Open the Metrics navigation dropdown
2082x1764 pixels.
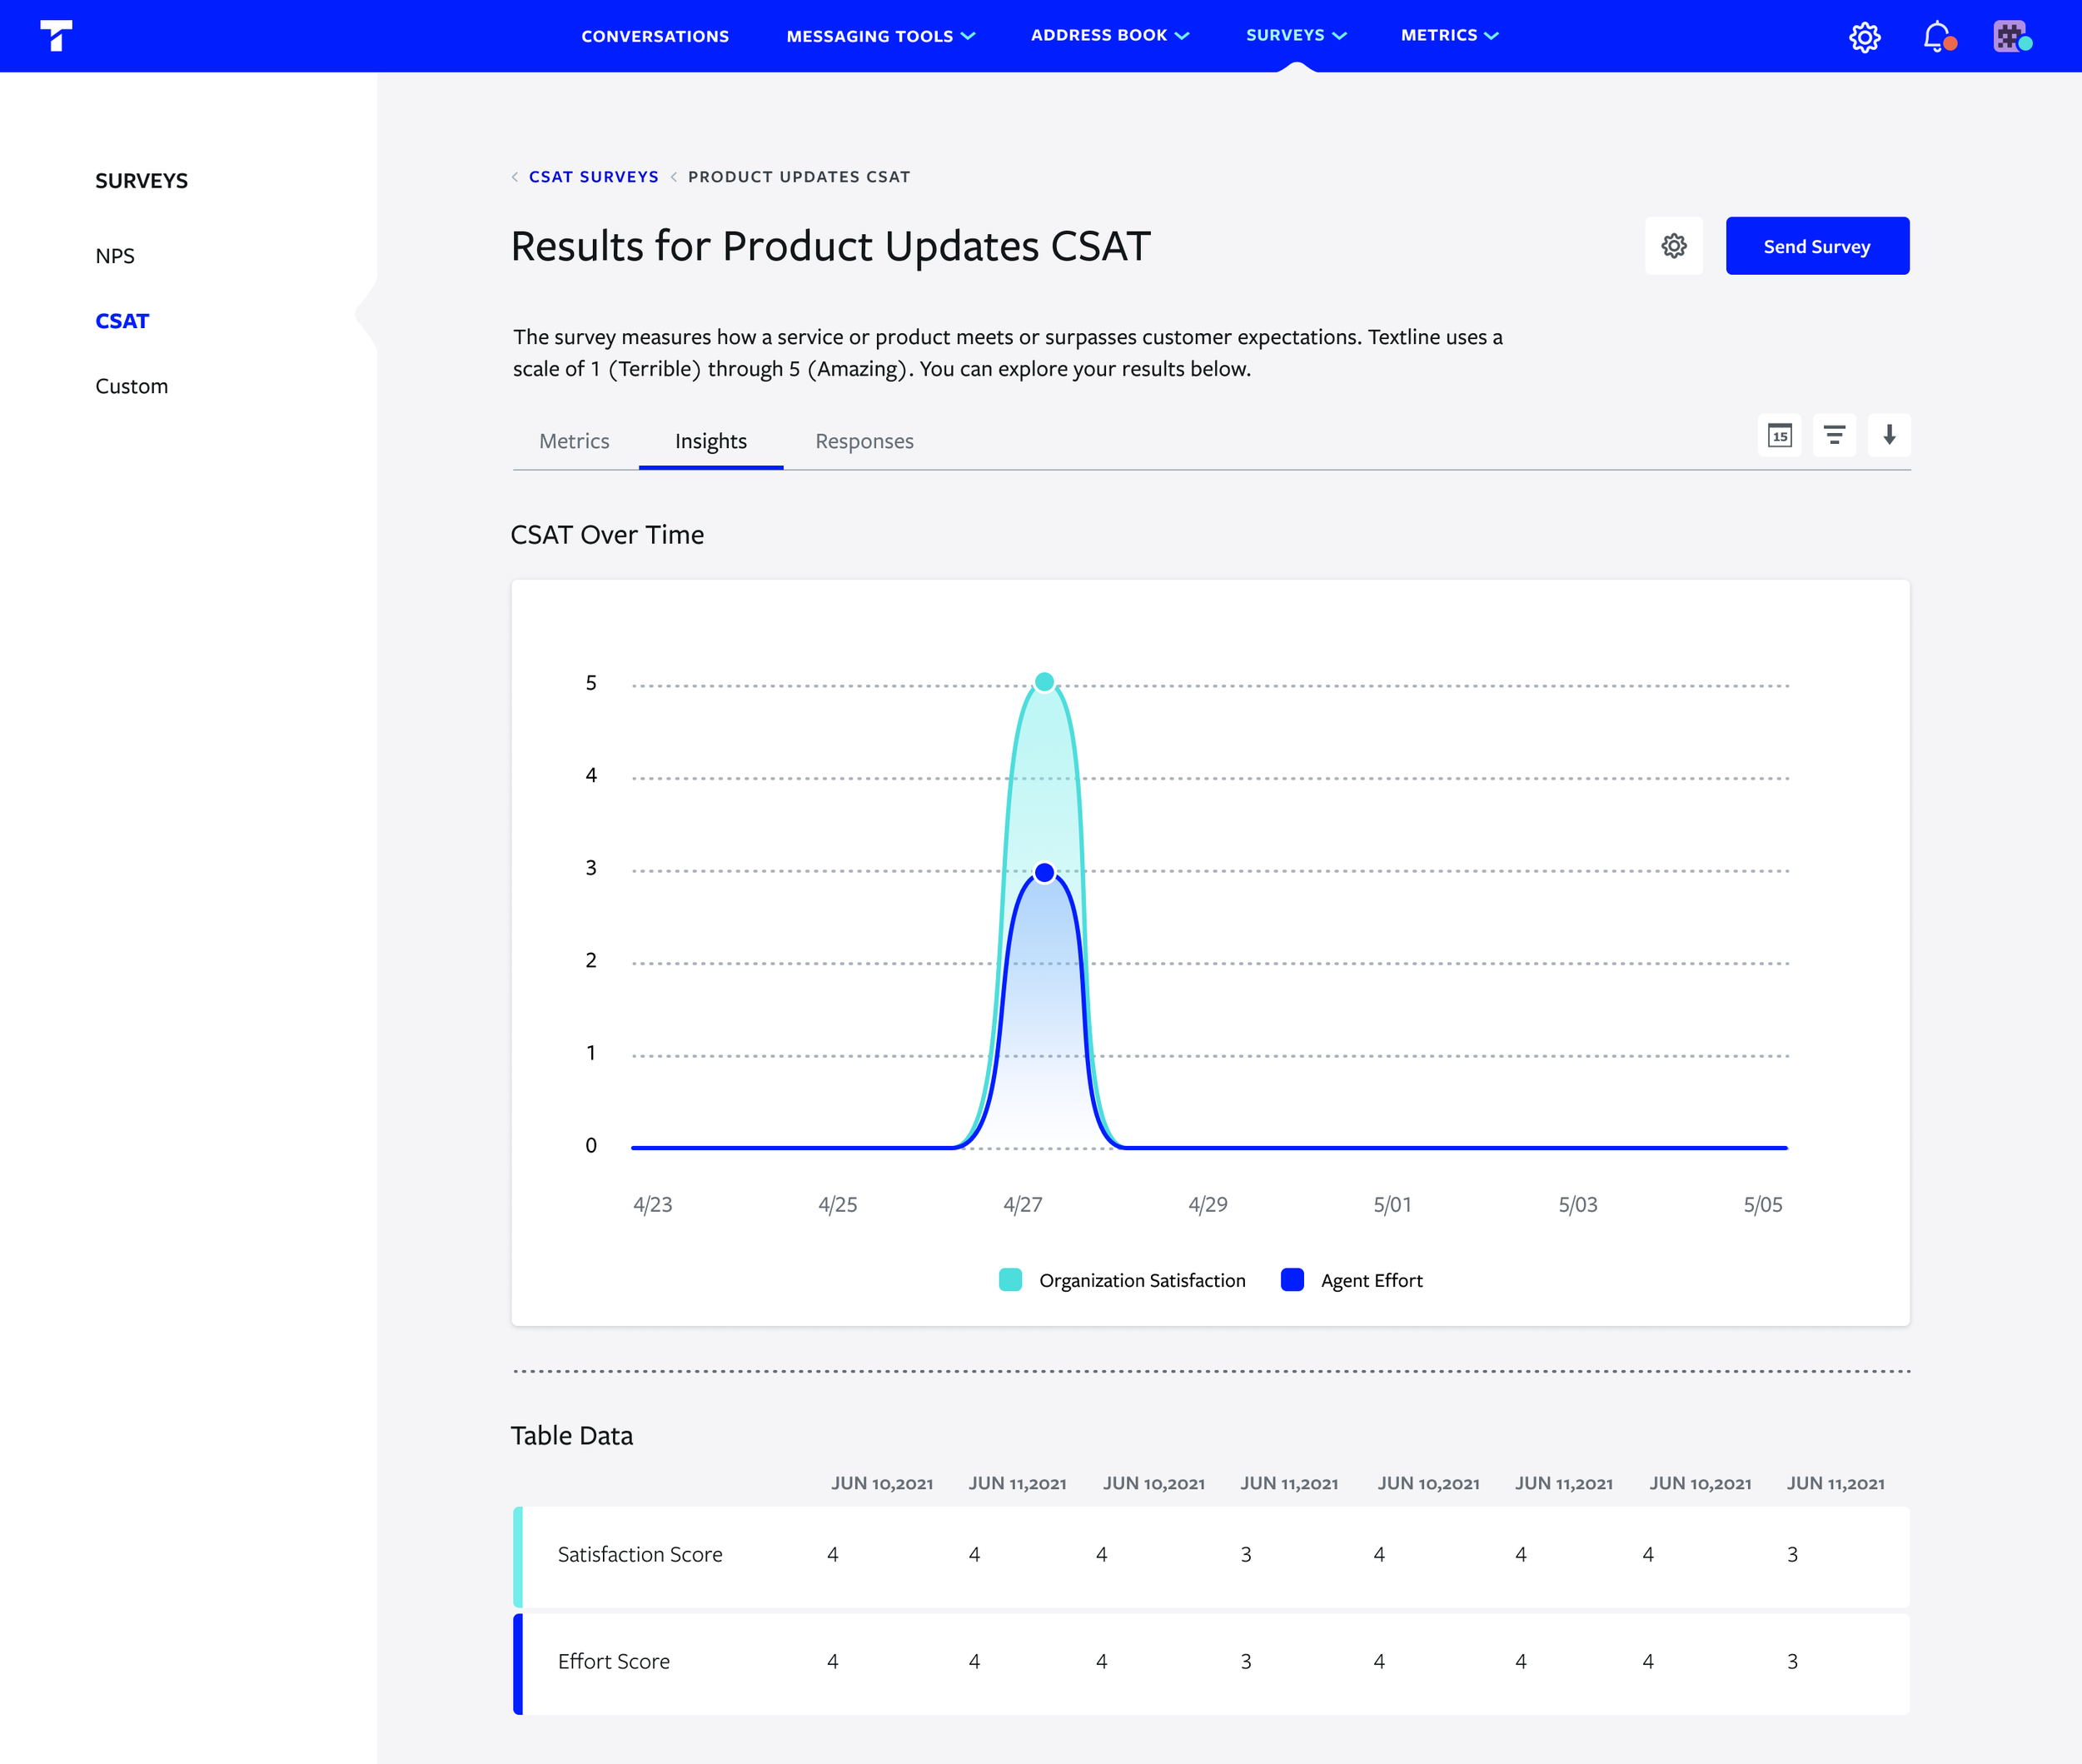click(x=1449, y=35)
